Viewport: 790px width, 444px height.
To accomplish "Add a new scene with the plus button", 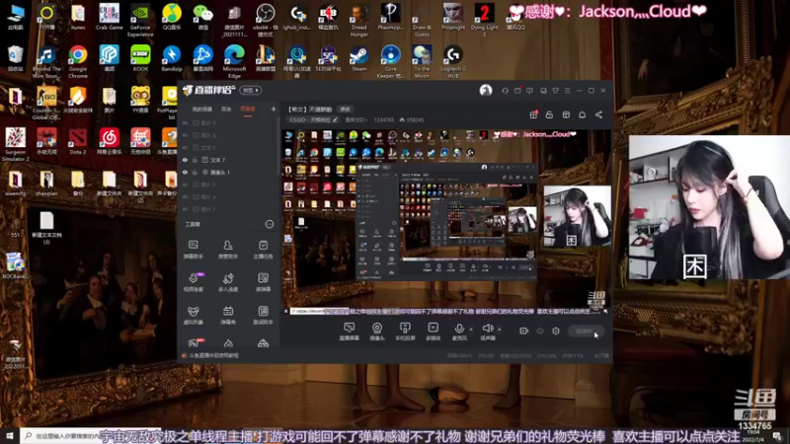I will (274, 109).
